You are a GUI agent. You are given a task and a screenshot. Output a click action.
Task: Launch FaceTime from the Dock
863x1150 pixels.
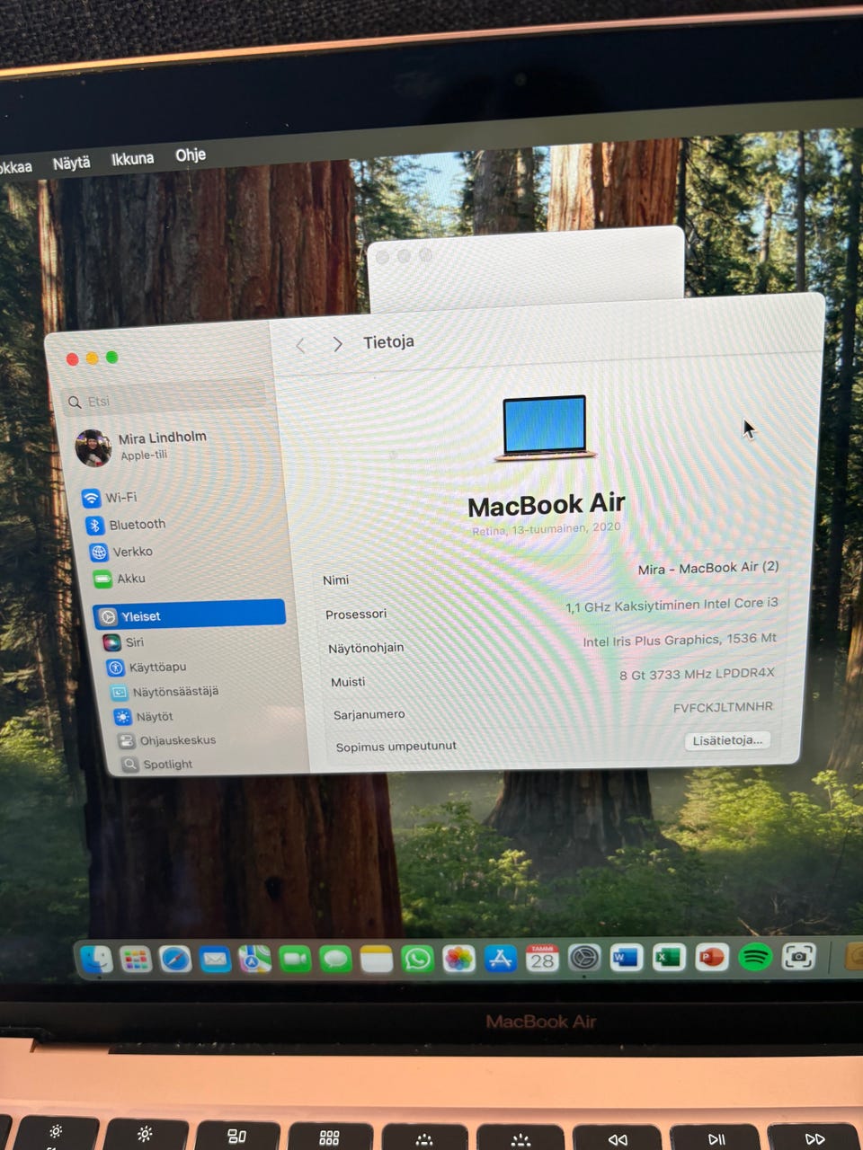(295, 960)
